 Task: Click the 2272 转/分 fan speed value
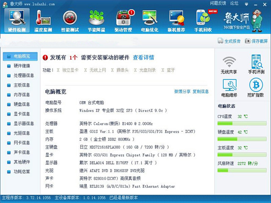247,164
